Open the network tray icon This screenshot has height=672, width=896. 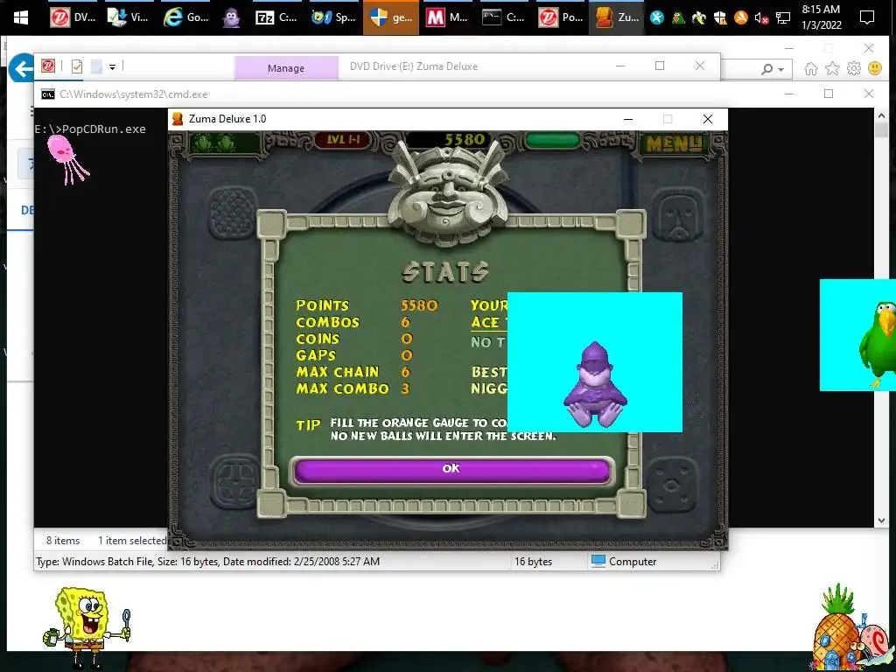coord(783,18)
